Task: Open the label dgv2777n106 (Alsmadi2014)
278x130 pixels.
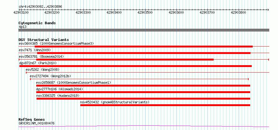Action: [59, 89]
